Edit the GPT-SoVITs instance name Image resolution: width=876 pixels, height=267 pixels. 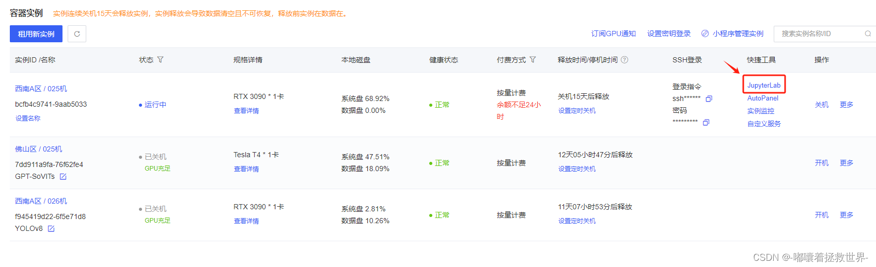tap(63, 177)
